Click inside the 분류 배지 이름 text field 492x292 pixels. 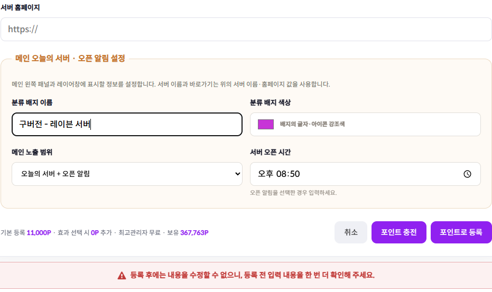click(127, 124)
